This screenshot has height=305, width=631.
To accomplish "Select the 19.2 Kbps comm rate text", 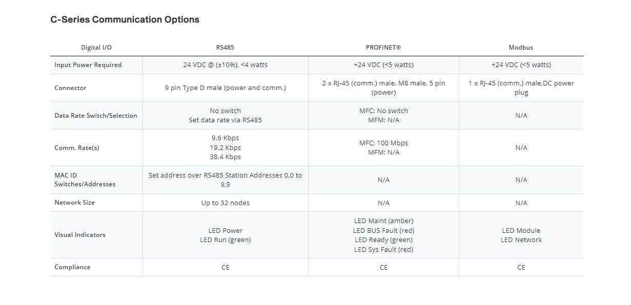I will point(226,148).
